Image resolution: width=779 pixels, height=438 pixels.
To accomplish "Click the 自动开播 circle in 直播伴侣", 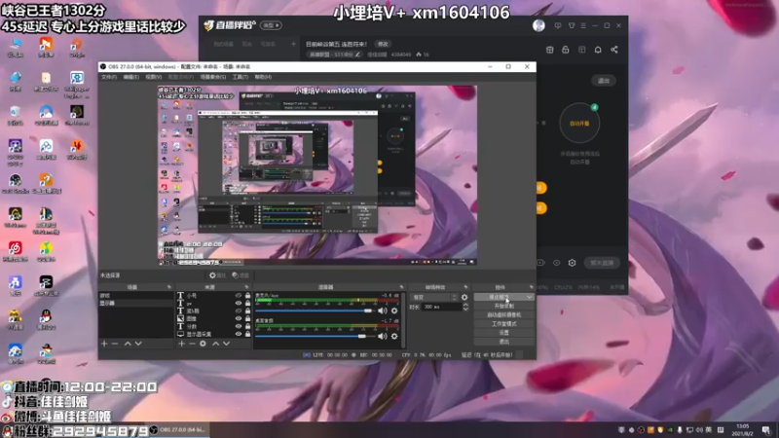I will click(x=579, y=123).
